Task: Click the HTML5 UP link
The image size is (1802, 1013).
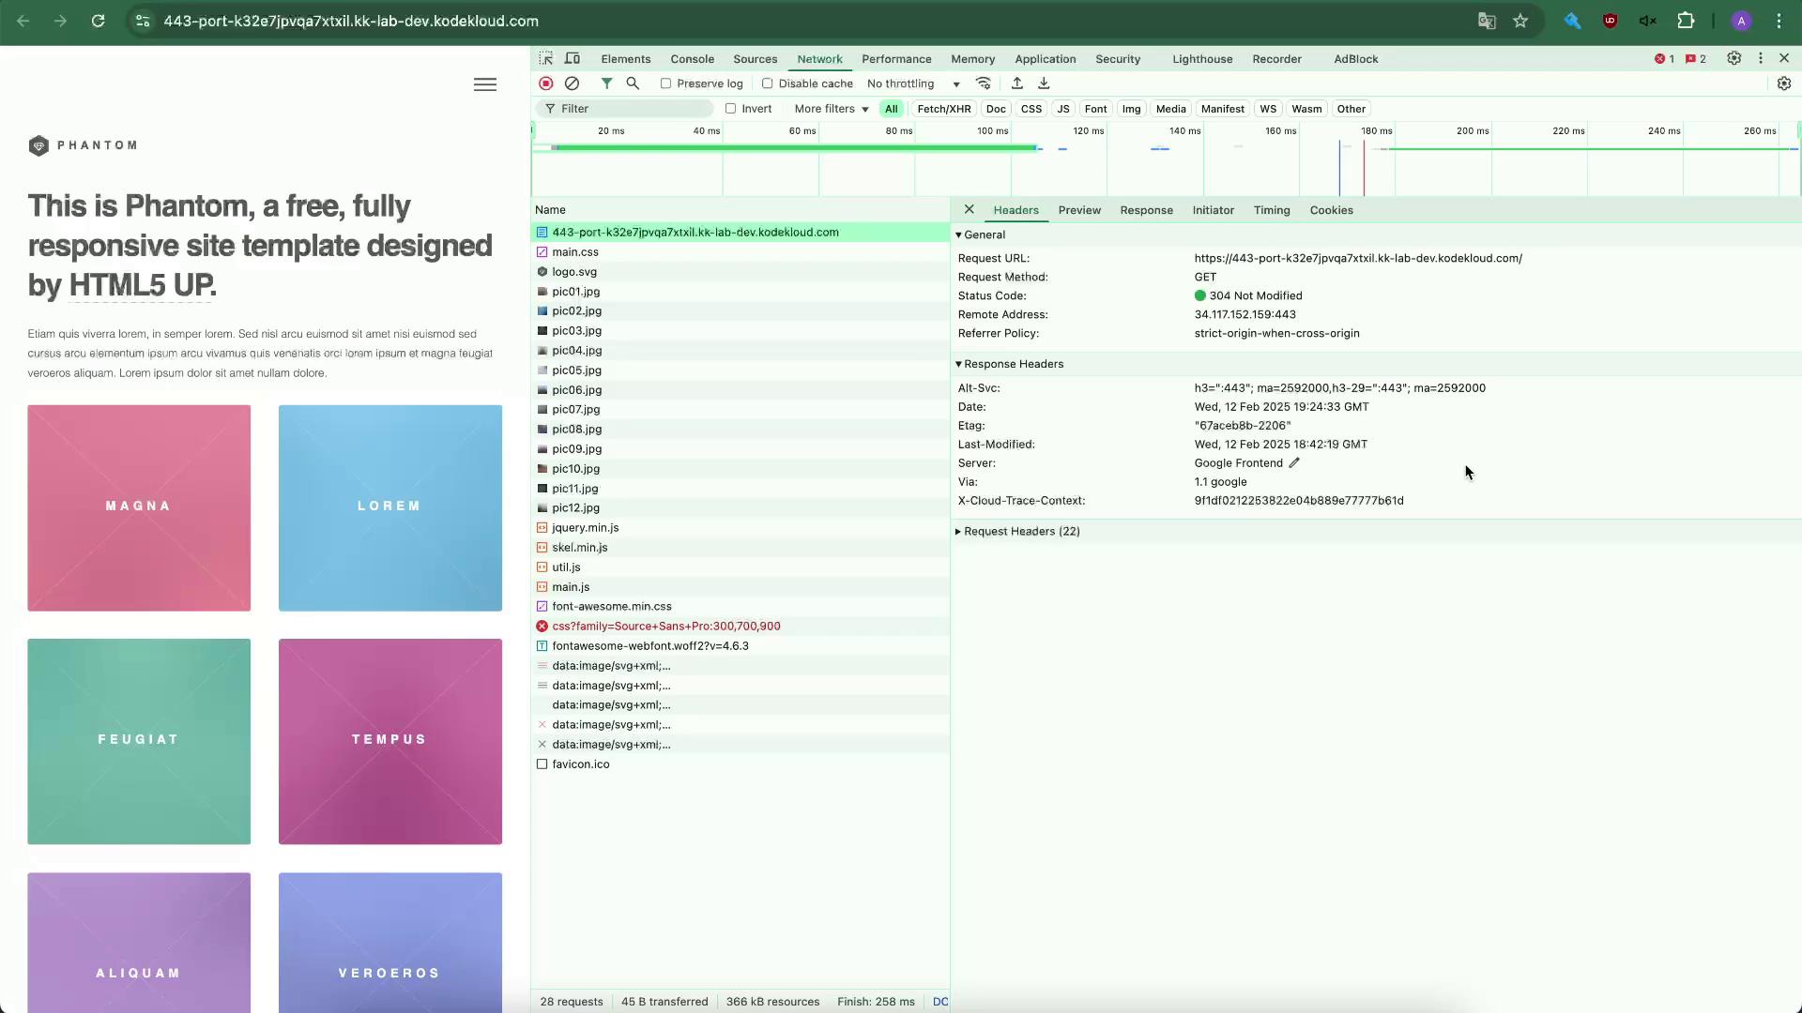Action: pos(141,284)
